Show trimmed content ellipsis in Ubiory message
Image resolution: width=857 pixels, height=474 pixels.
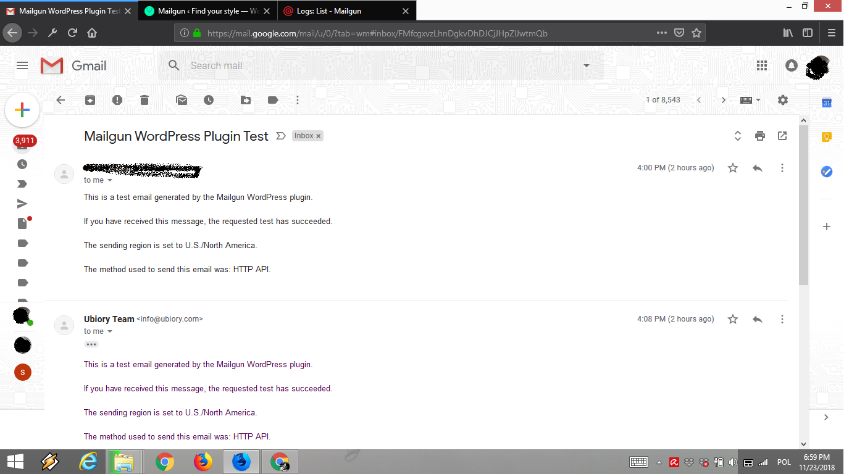91,344
